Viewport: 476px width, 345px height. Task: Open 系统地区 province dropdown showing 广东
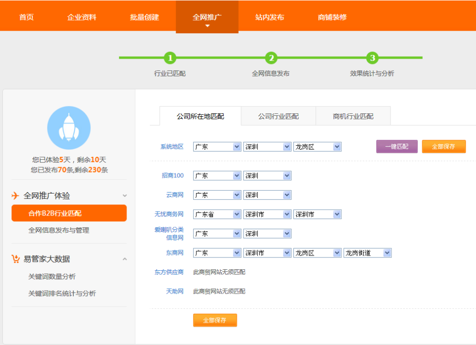coord(217,147)
